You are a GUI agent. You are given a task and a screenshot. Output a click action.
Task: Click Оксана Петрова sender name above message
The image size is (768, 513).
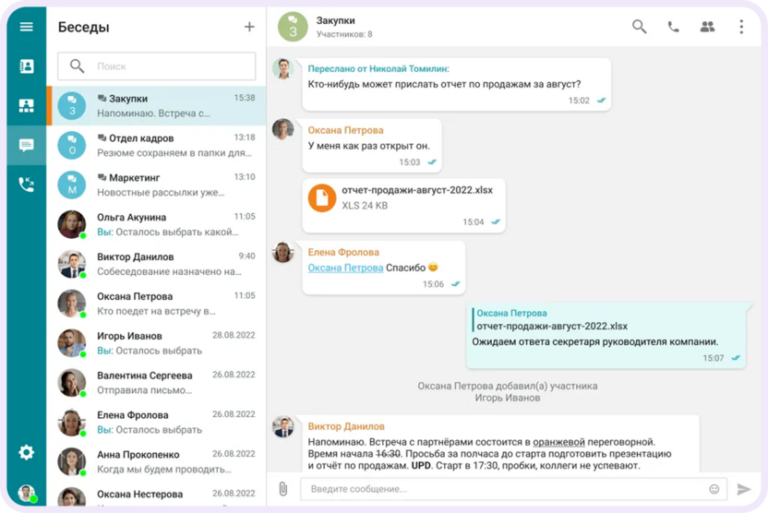tap(345, 130)
